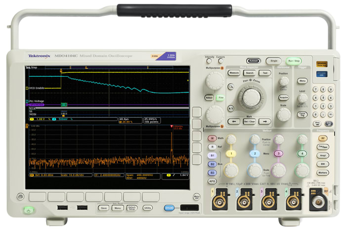Tap the keypad Enter button
The width and height of the screenshot is (346, 230).
(x=329, y=124)
